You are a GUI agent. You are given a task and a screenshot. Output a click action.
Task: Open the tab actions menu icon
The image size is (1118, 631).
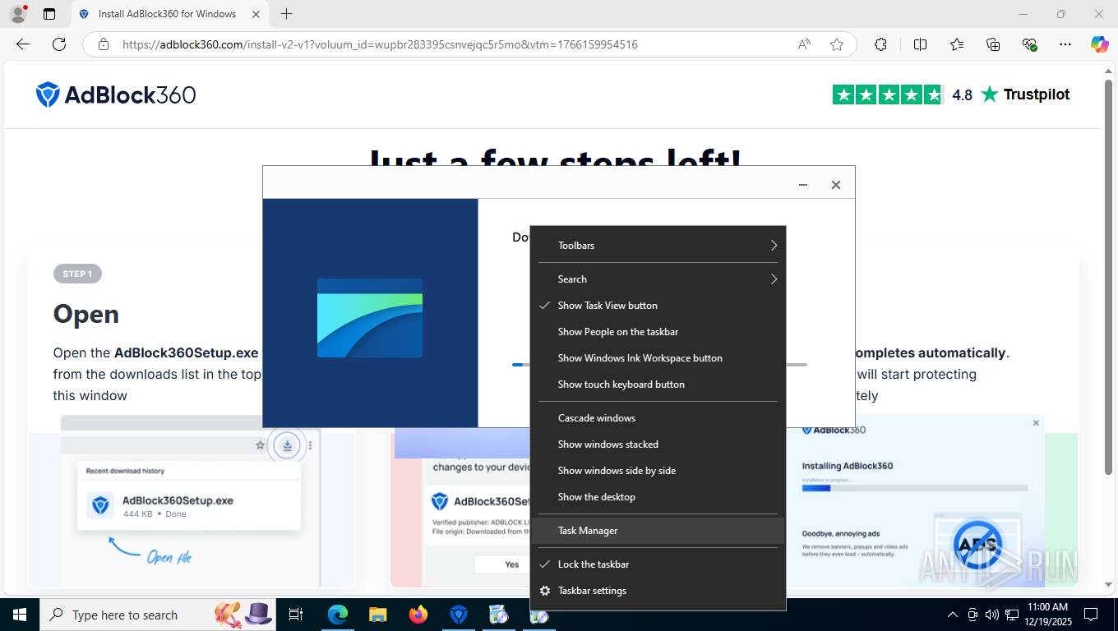(x=49, y=14)
